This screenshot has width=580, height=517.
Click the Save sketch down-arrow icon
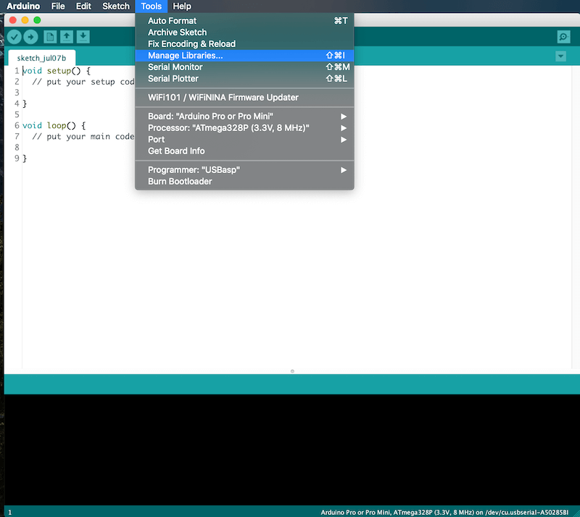83,37
